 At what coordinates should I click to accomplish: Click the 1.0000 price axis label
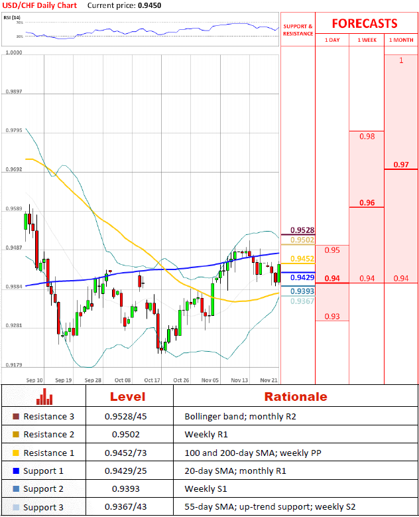point(14,52)
